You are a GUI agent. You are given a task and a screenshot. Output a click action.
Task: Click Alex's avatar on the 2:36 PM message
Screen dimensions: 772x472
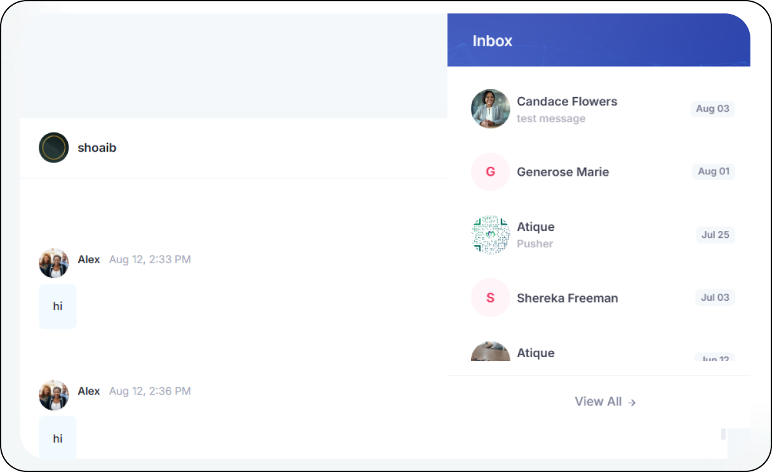pos(54,395)
